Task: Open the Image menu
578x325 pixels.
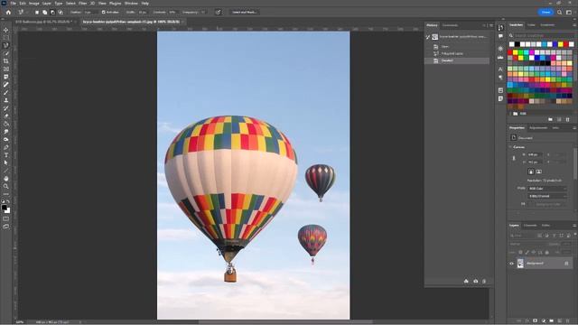Action: [34, 4]
